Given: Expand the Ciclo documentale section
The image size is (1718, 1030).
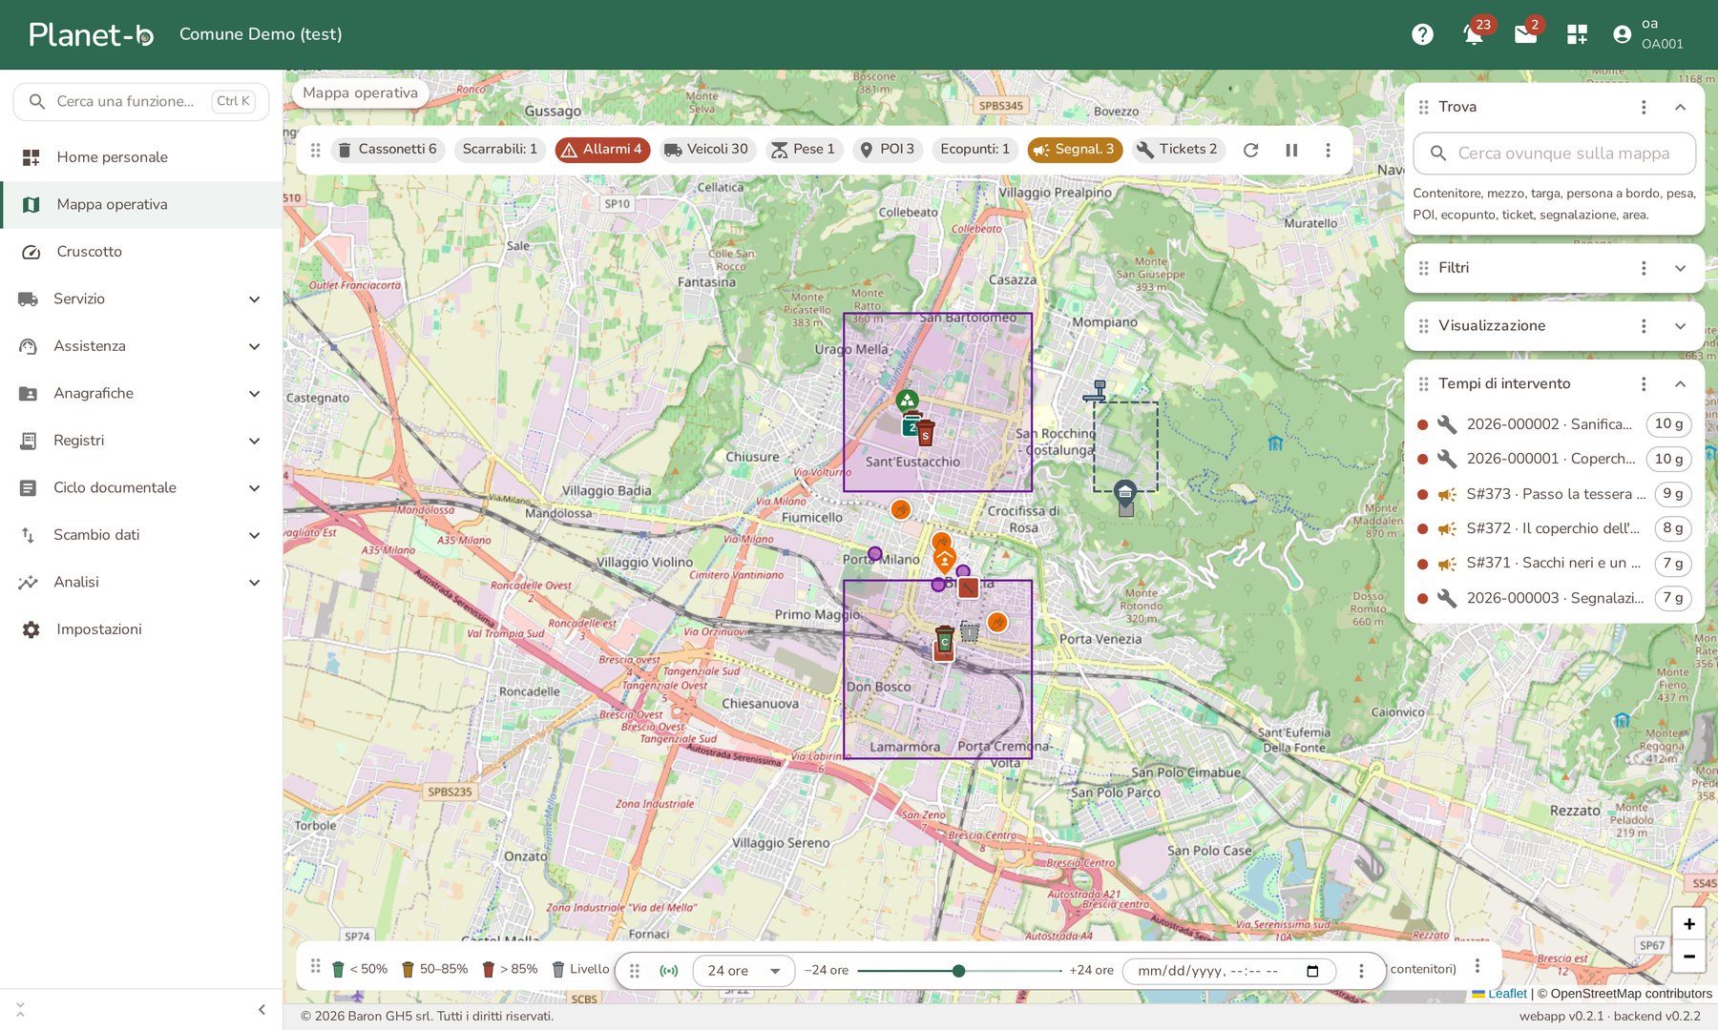Looking at the screenshot, I should coord(141,487).
